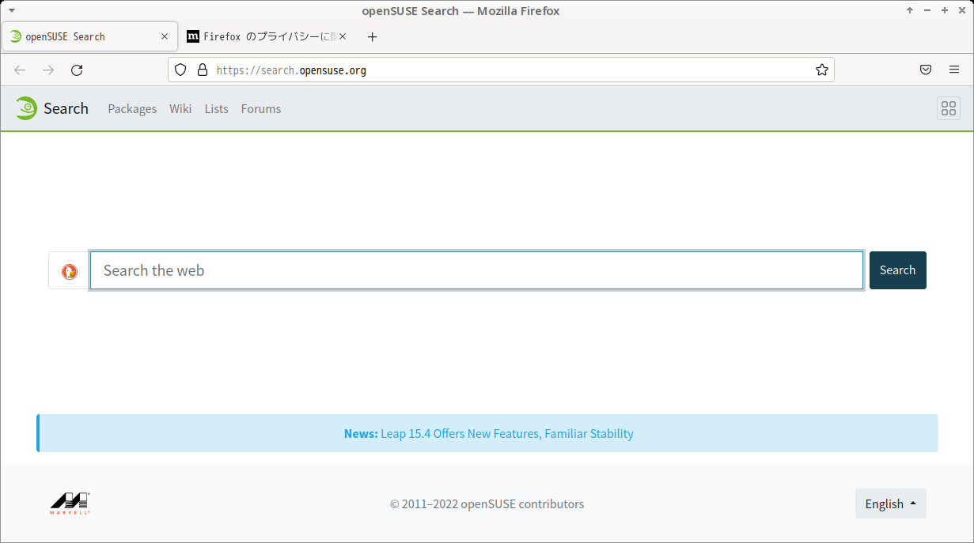Open the Wiki navigation link
974x543 pixels.
[x=180, y=109]
